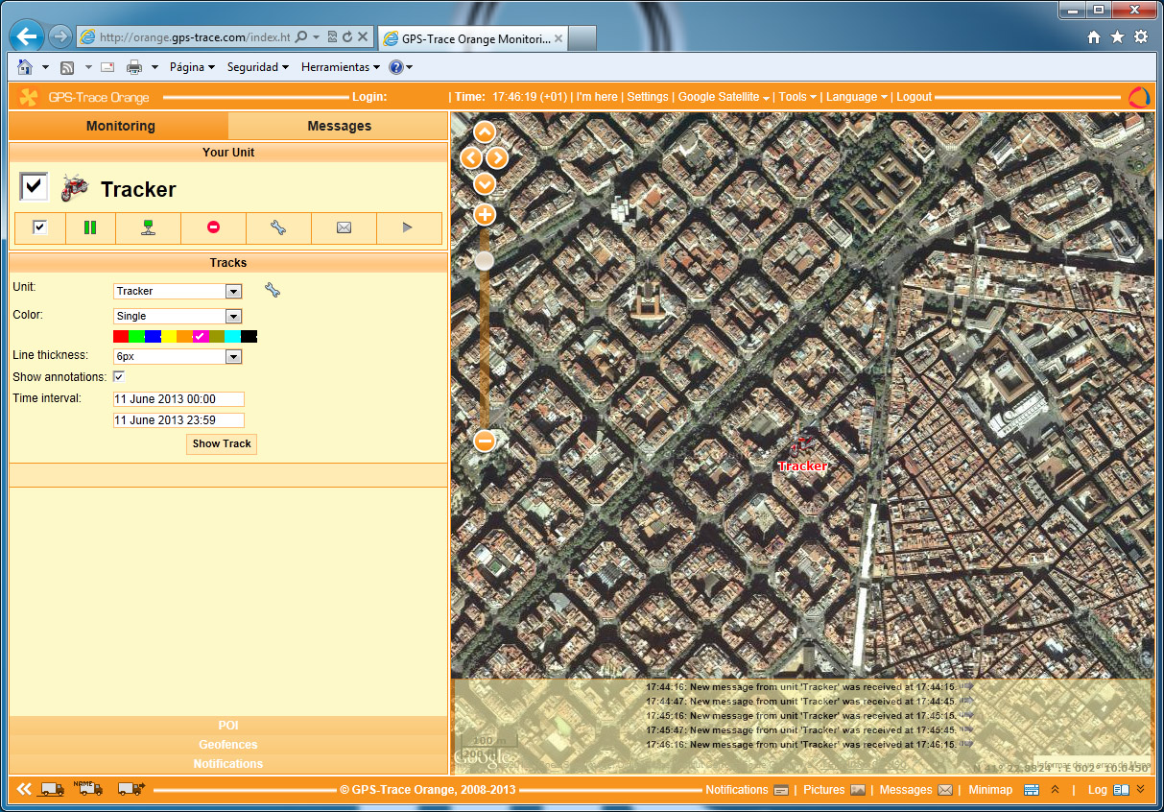Pan the map up with the arrow button
Viewport: 1164px width, 812px height.
coord(485,133)
